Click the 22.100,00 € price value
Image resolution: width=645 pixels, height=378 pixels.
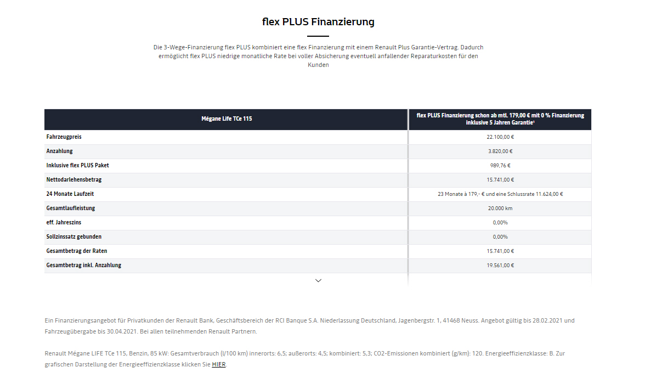(500, 137)
